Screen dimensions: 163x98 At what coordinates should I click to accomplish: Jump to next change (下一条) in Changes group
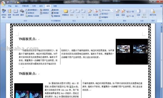pos(130,16)
